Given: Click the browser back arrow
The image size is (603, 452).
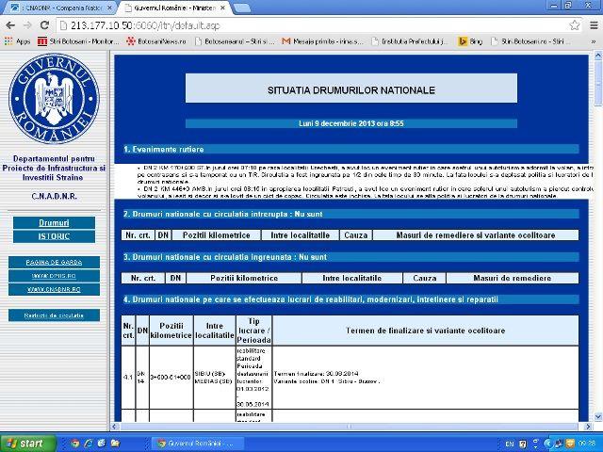Looking at the screenshot, I should [x=9, y=24].
